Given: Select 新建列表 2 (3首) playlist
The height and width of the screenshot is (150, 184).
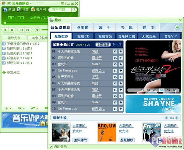Looking at the screenshot, I should [17, 53].
